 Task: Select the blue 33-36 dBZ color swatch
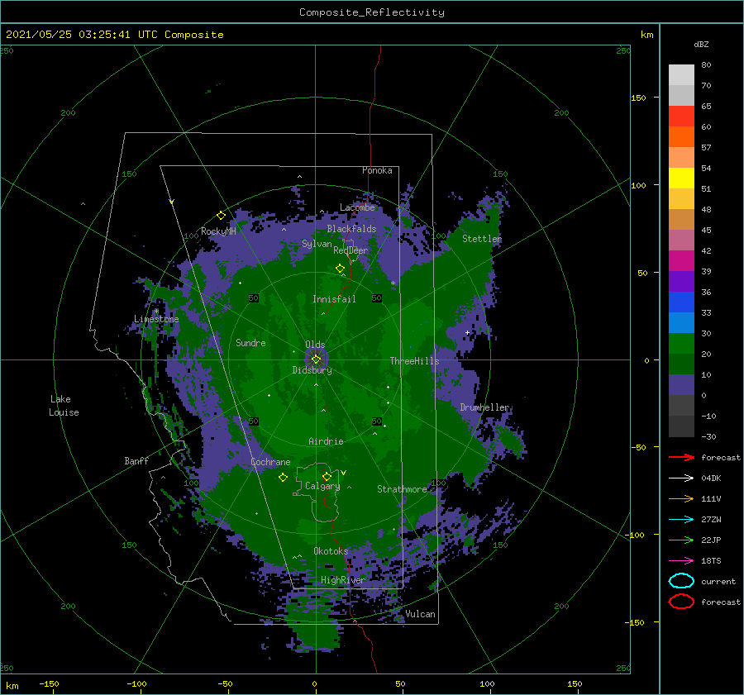(681, 302)
